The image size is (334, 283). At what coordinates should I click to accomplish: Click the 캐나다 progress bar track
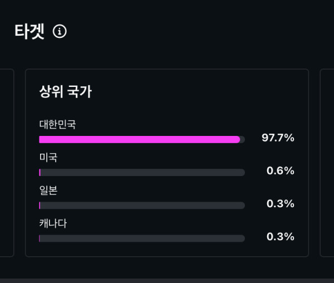142,238
